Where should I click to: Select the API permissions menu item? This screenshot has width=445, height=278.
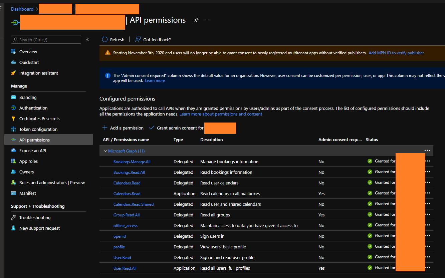pyautogui.click(x=49, y=140)
